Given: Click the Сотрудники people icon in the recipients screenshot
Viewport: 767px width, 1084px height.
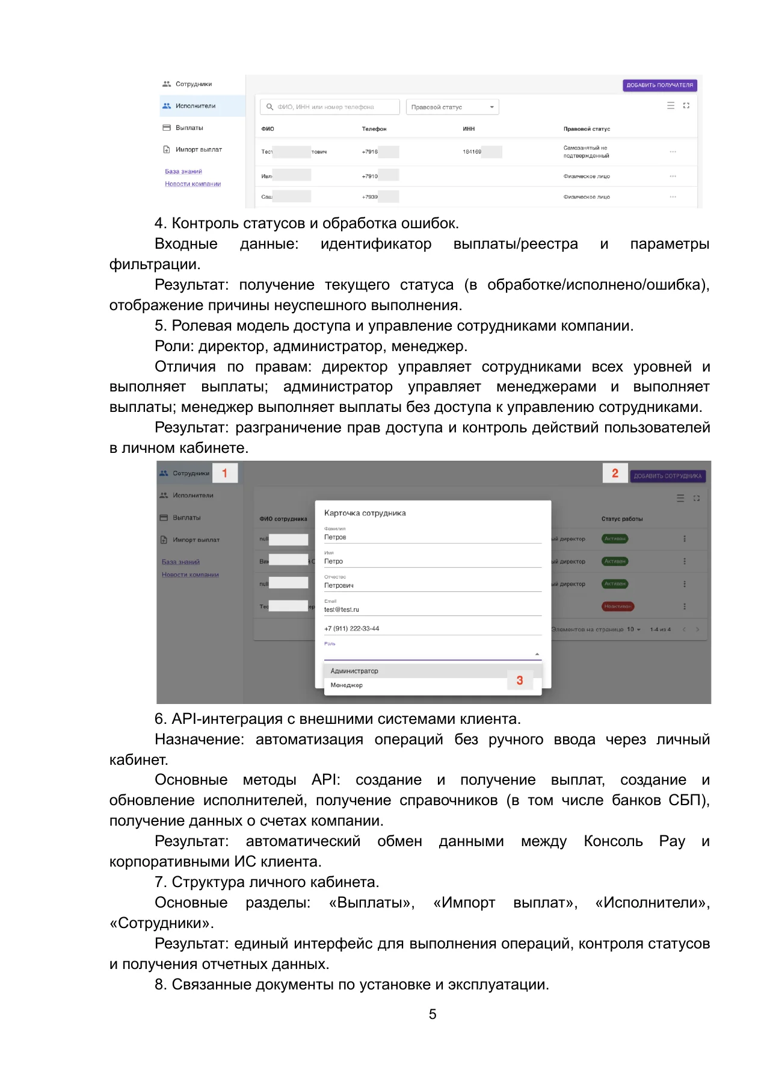Looking at the screenshot, I should pyautogui.click(x=167, y=84).
